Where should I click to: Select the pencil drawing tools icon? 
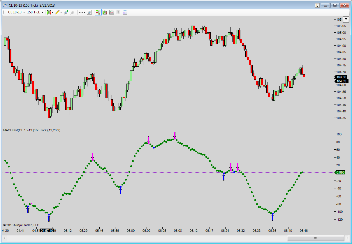click(x=58, y=12)
